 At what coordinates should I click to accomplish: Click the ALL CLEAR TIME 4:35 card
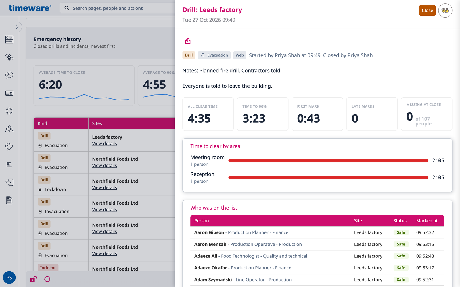[208, 114]
